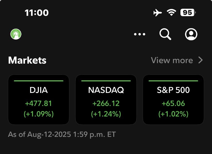Open the account profile icon
The width and height of the screenshot is (212, 154).
coord(191,34)
